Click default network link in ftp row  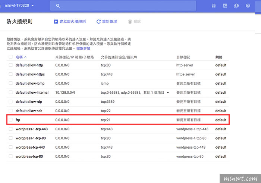point(221,120)
